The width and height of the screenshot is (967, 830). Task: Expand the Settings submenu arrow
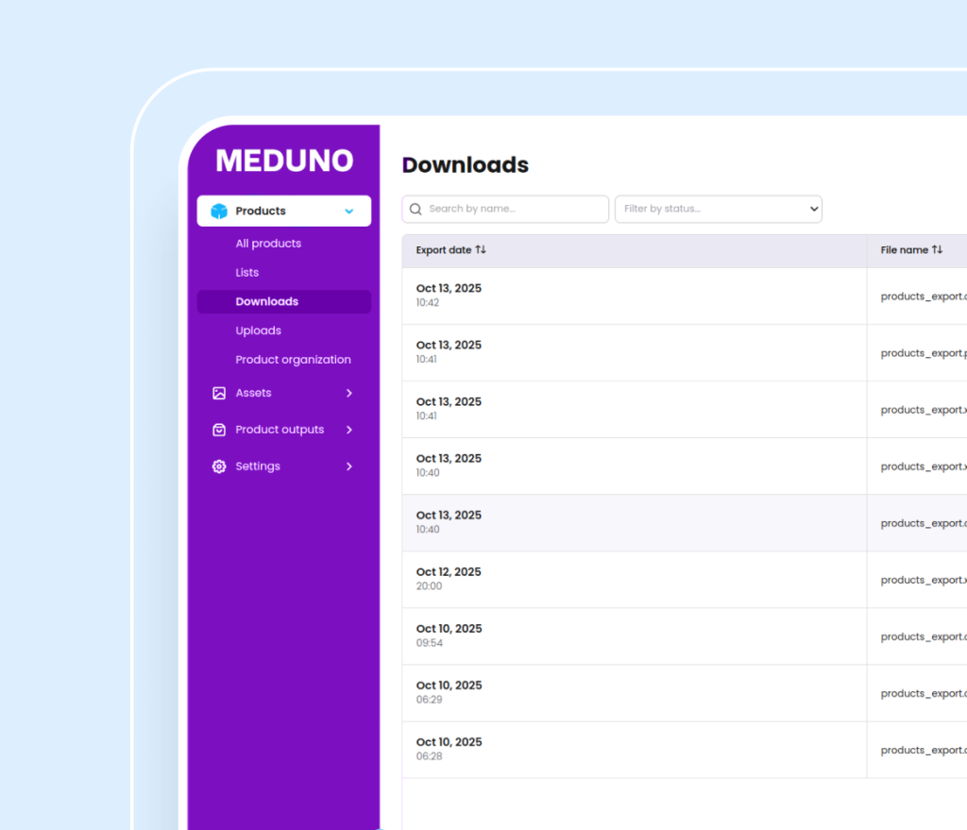tap(349, 466)
